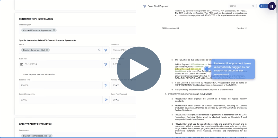The width and height of the screenshot is (278, 138).
Task: Click the 'C365 Productions LLP' footer text
Action: click(170, 28)
